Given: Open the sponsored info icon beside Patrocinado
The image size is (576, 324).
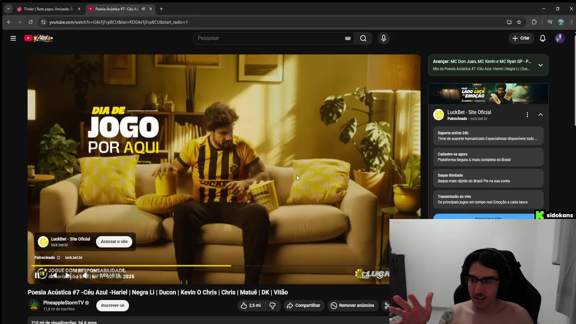Looking at the screenshot, I should (x=58, y=258).
